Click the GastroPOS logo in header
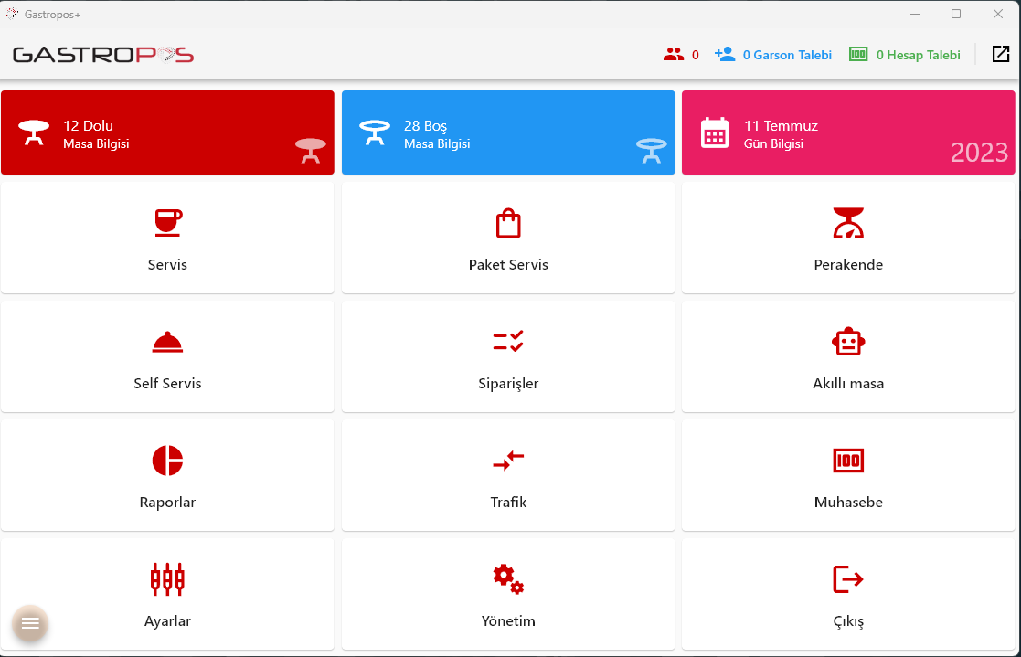The image size is (1021, 657). pos(103,55)
